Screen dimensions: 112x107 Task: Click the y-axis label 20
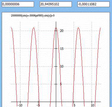tap(62, 31)
